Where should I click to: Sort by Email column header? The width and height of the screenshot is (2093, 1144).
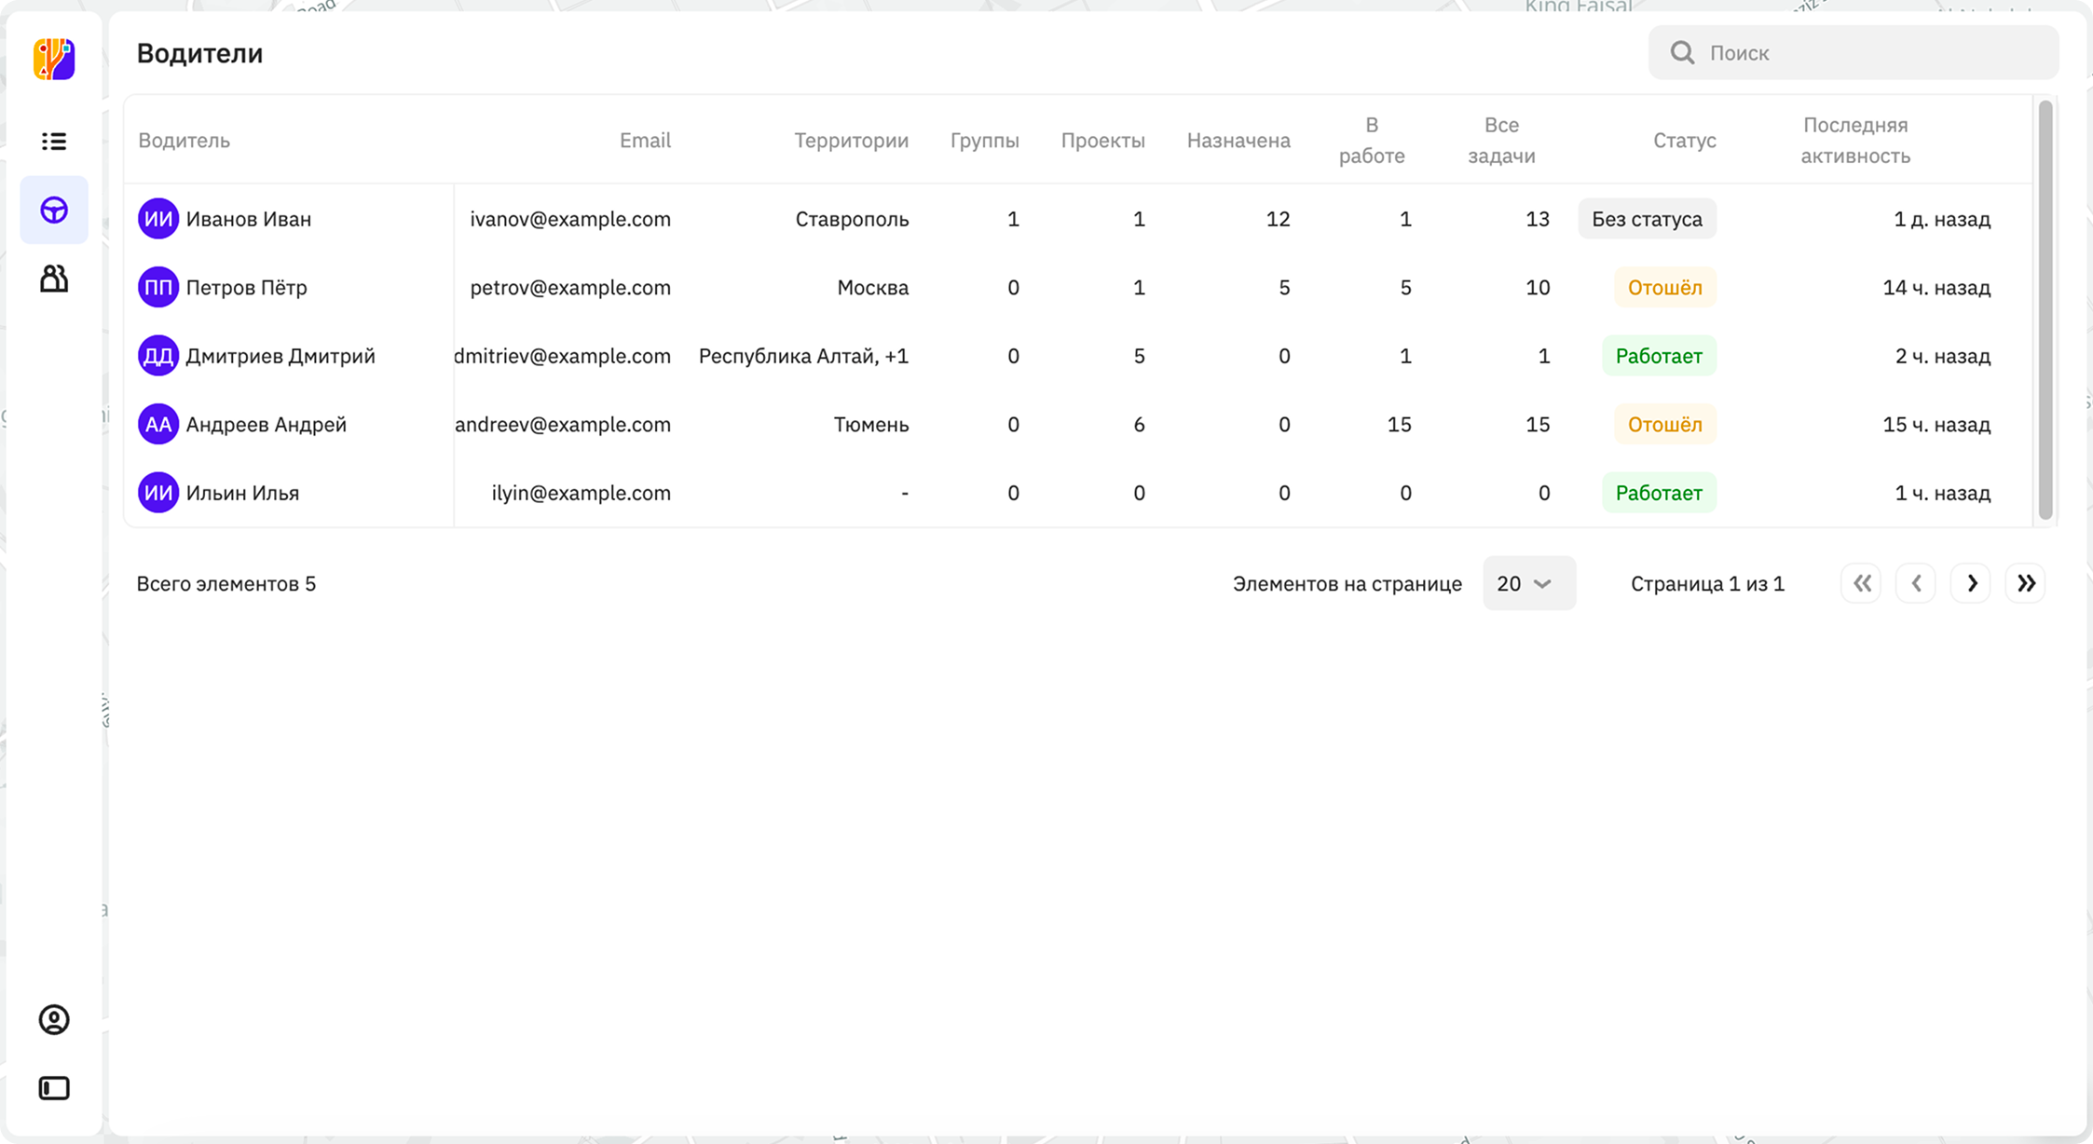tap(645, 141)
